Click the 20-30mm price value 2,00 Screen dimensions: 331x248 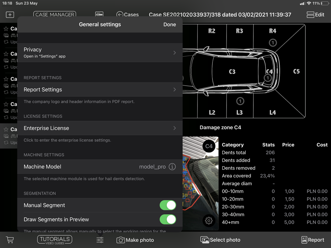pos(289,207)
